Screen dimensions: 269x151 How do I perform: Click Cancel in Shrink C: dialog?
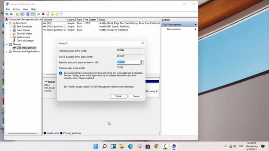136,96
